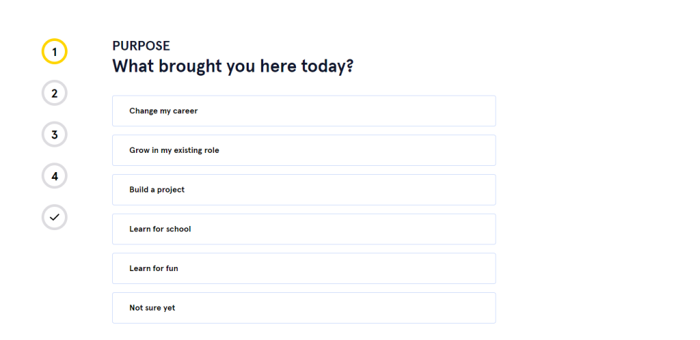Click the 'Build a project' text label
Screen dimensions: 700x340
[157, 190]
